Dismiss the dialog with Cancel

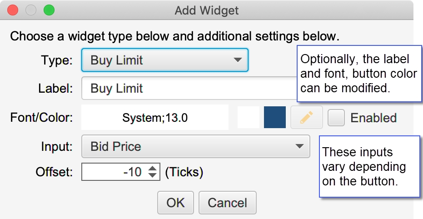[228, 203]
